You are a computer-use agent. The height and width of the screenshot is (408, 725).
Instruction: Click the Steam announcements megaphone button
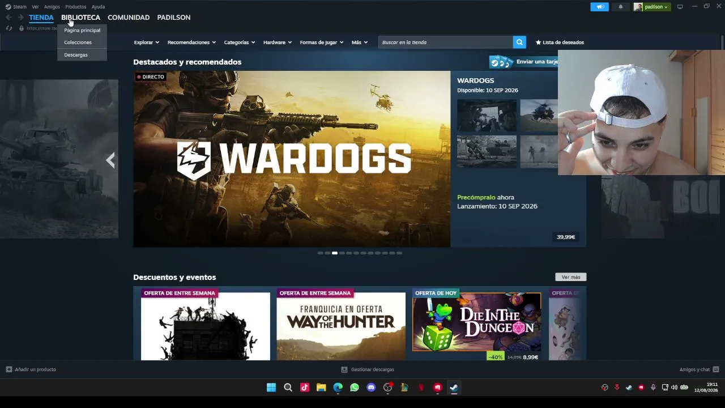(x=599, y=7)
